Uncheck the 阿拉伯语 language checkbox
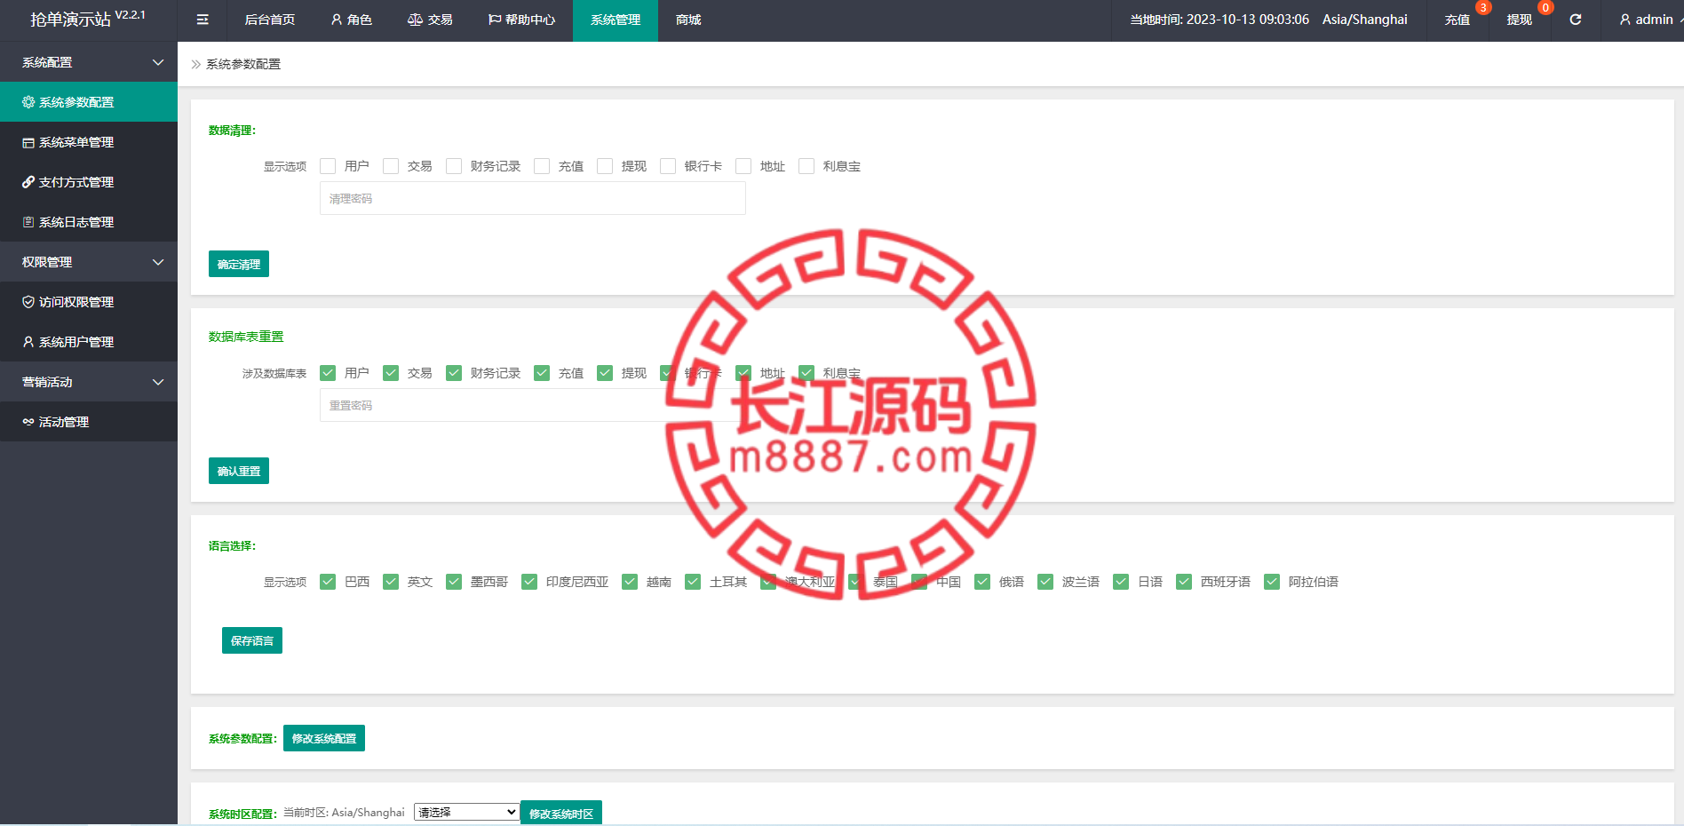Screen dimensions: 1684x826 point(1272,582)
